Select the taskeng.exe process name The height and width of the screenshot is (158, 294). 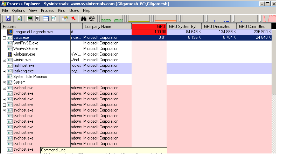(23, 71)
